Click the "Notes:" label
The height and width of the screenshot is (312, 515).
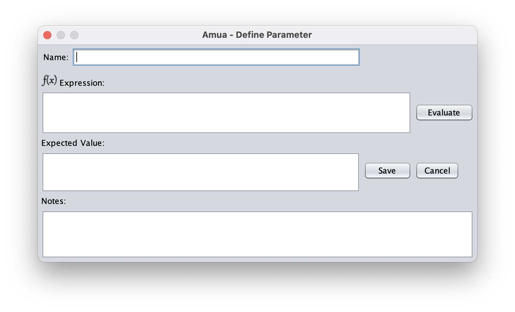(x=53, y=201)
